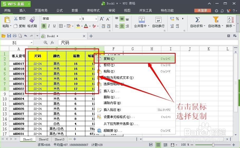Click the fill color bucket swatch
This screenshot has width=240, height=148.
click(78, 26)
